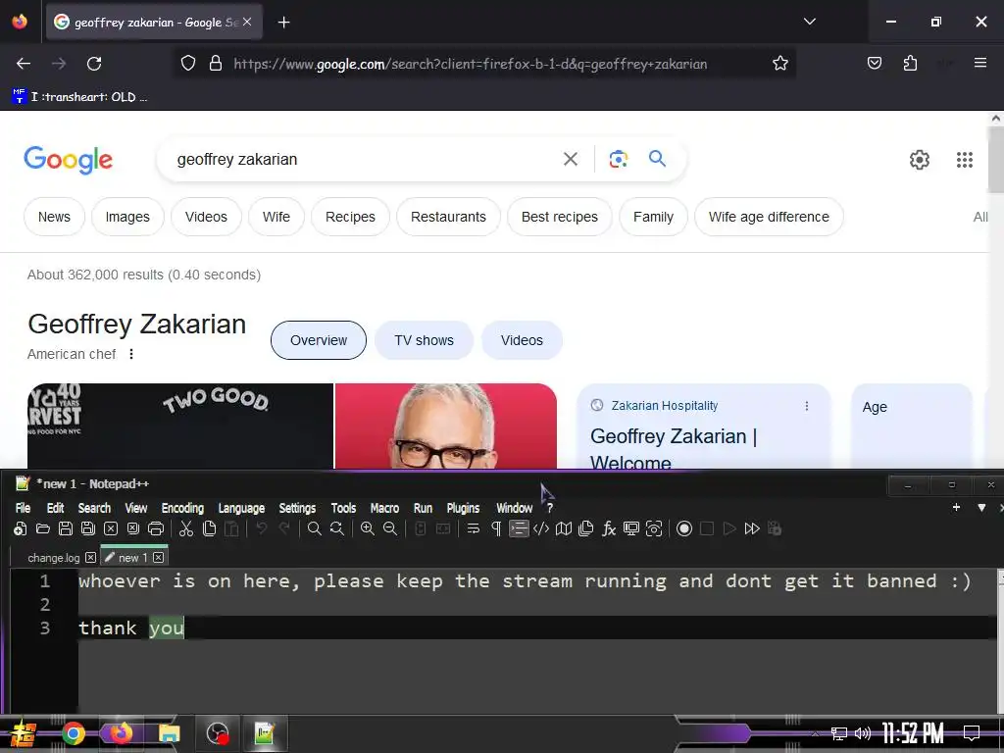The width and height of the screenshot is (1004, 753).
Task: Open the Macro menu
Action: pyautogui.click(x=384, y=508)
